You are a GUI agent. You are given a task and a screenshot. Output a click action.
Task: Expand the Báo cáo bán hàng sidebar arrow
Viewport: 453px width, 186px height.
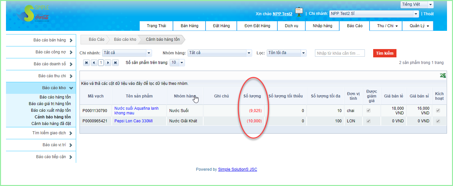click(71, 40)
